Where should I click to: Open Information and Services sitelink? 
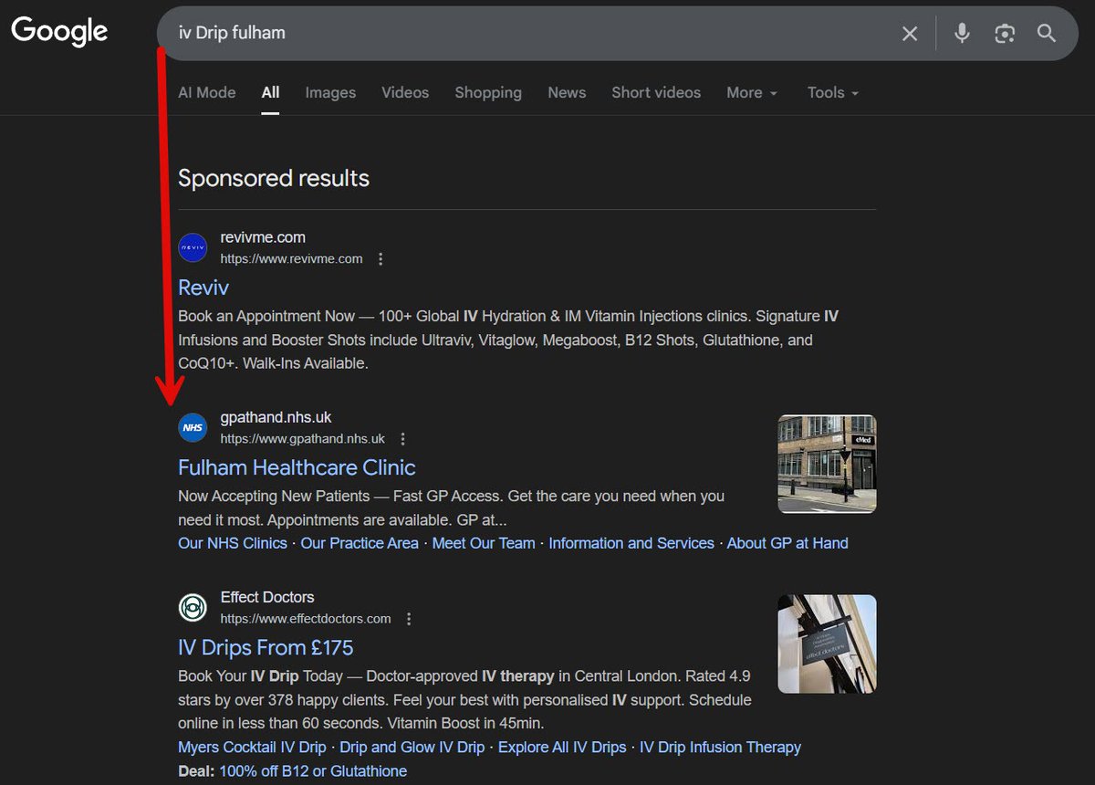(631, 543)
